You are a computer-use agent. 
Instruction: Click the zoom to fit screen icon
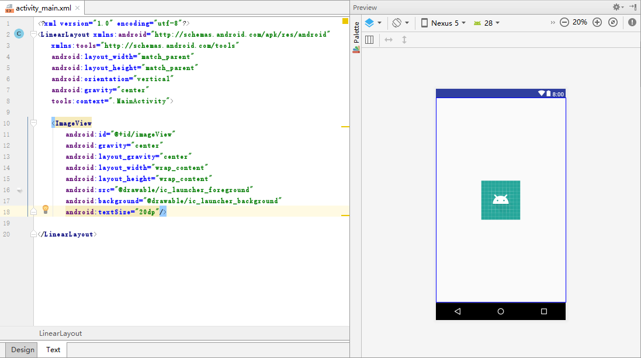pos(612,23)
